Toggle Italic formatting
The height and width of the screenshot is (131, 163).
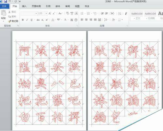click(x=27, y=20)
